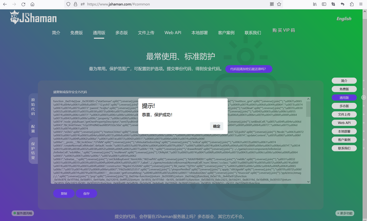
Task: Open the browser hamburger menu
Action: 361,4
